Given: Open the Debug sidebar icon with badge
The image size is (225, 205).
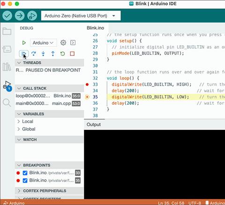Looking at the screenshot, I should click(7, 86).
